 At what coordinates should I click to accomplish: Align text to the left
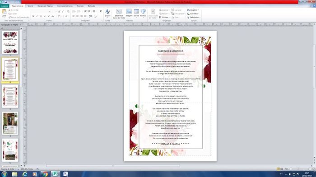[74, 16]
